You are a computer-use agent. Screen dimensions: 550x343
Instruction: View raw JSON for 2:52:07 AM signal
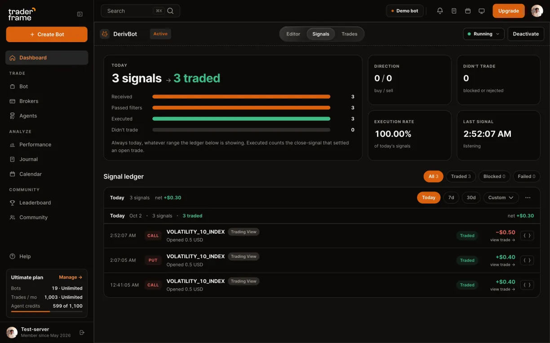527,236
